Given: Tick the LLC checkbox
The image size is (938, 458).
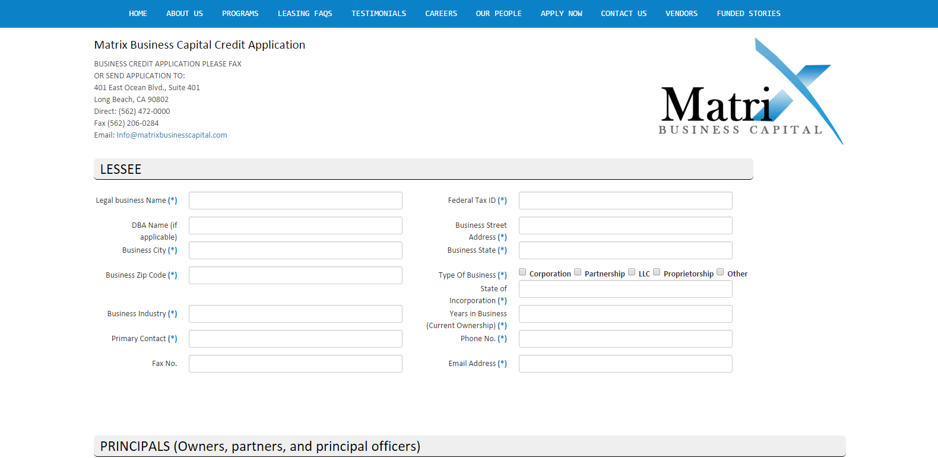Looking at the screenshot, I should (632, 272).
